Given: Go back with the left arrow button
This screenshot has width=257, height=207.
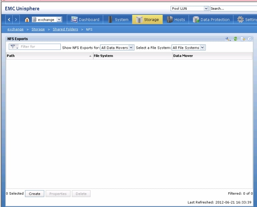Looking at the screenshot, I should 9,20.
